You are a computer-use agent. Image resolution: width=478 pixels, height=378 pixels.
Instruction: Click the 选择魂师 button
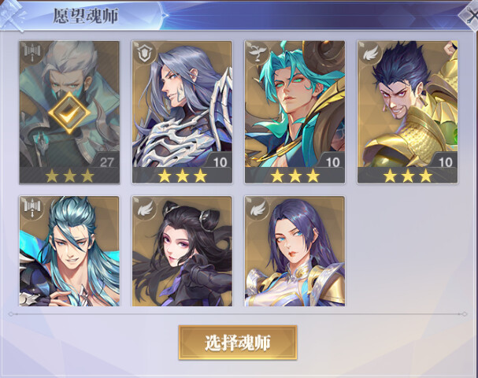(238, 343)
